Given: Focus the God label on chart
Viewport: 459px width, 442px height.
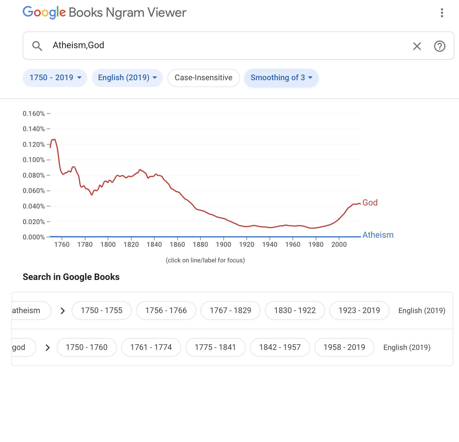Looking at the screenshot, I should point(370,203).
